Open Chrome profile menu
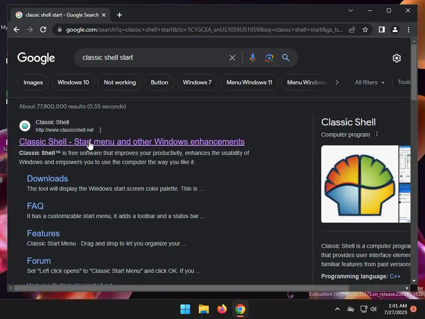 click(x=395, y=29)
